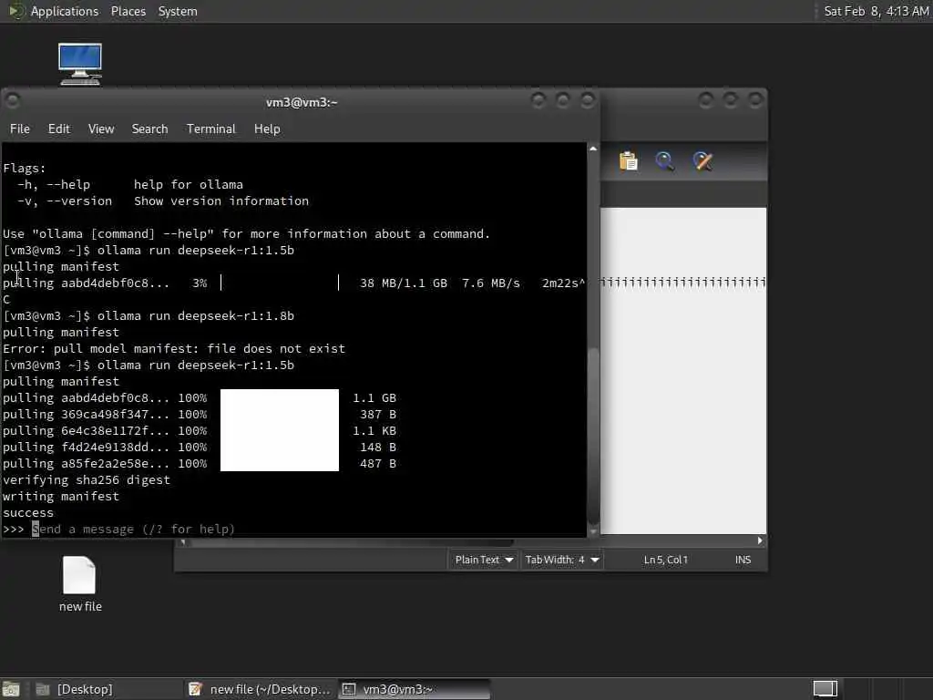
Task: Maximize the terminal window
Action: click(562, 100)
